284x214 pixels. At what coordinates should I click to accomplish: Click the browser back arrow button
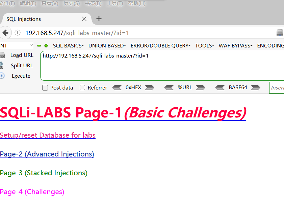tap(5, 33)
